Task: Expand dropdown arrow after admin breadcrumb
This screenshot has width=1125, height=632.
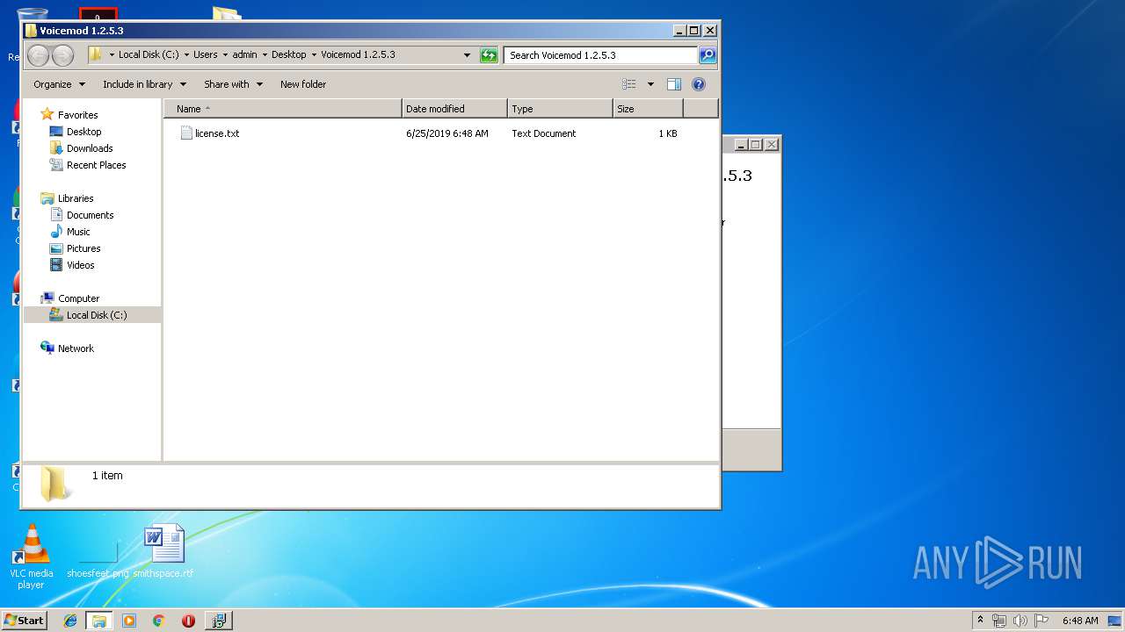Action: coord(265,54)
